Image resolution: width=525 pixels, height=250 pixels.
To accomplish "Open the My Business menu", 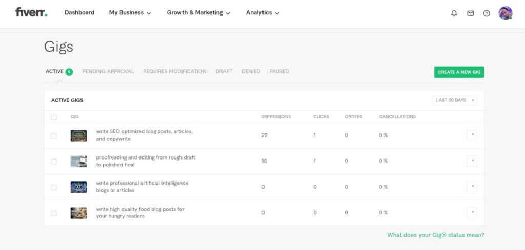I will (x=130, y=13).
